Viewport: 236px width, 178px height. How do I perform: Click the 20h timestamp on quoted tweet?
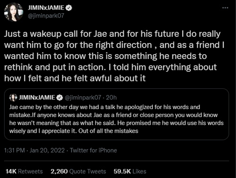click(111, 98)
